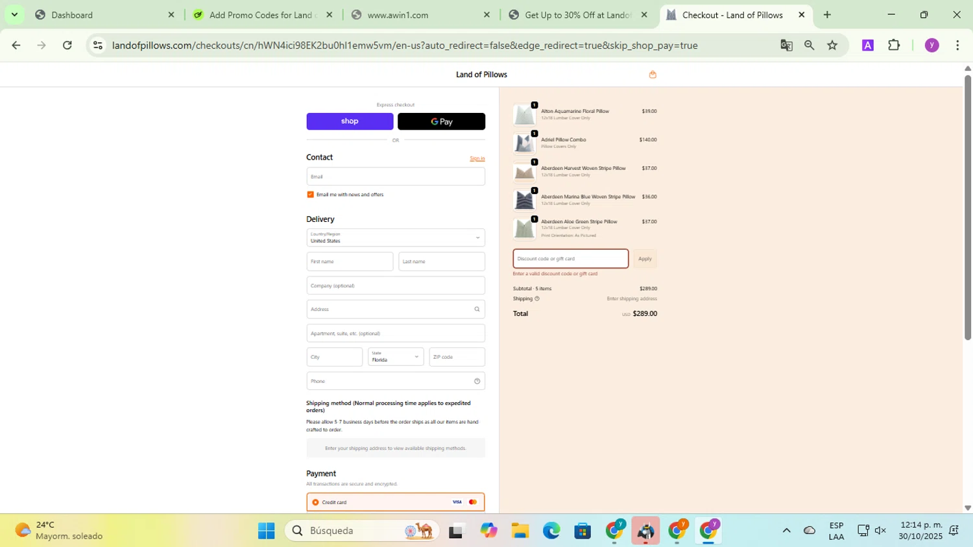Screen dimensions: 973x547
Task: Click the Aberdeen Marina Blue Woven Stripe thumbnail
Action: tap(524, 201)
